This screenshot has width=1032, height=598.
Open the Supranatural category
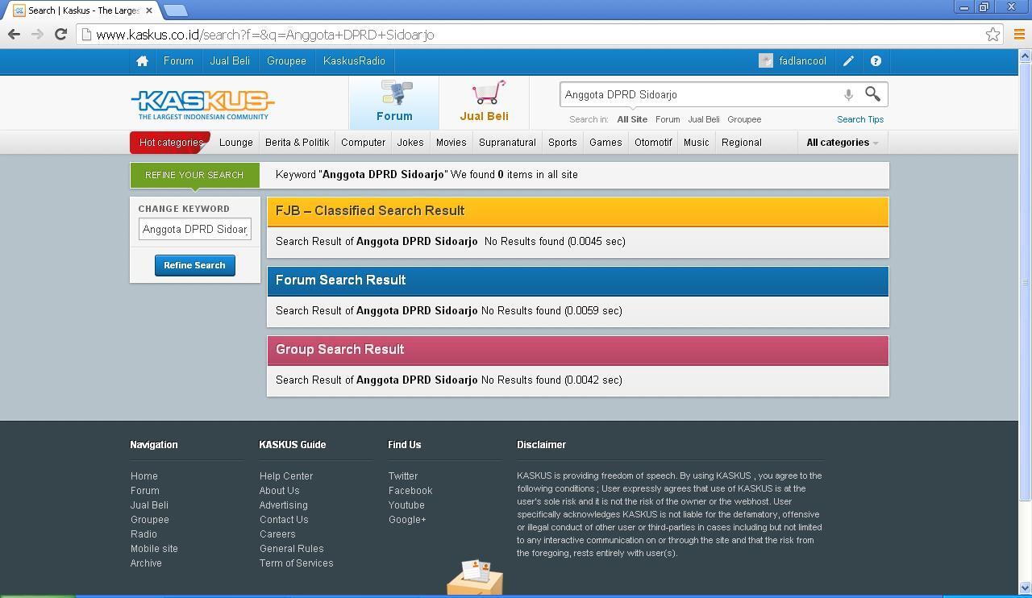click(x=507, y=143)
